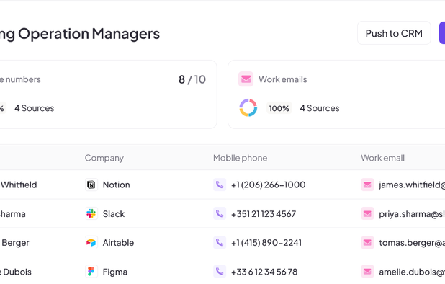Click the Work emails card label
445x284 pixels.
[283, 79]
